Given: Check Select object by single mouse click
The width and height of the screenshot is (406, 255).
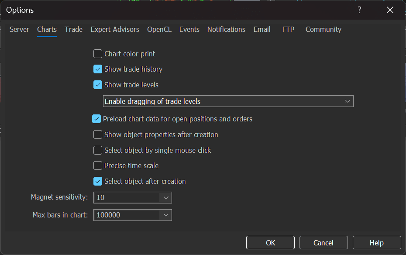Looking at the screenshot, I should click(x=98, y=150).
